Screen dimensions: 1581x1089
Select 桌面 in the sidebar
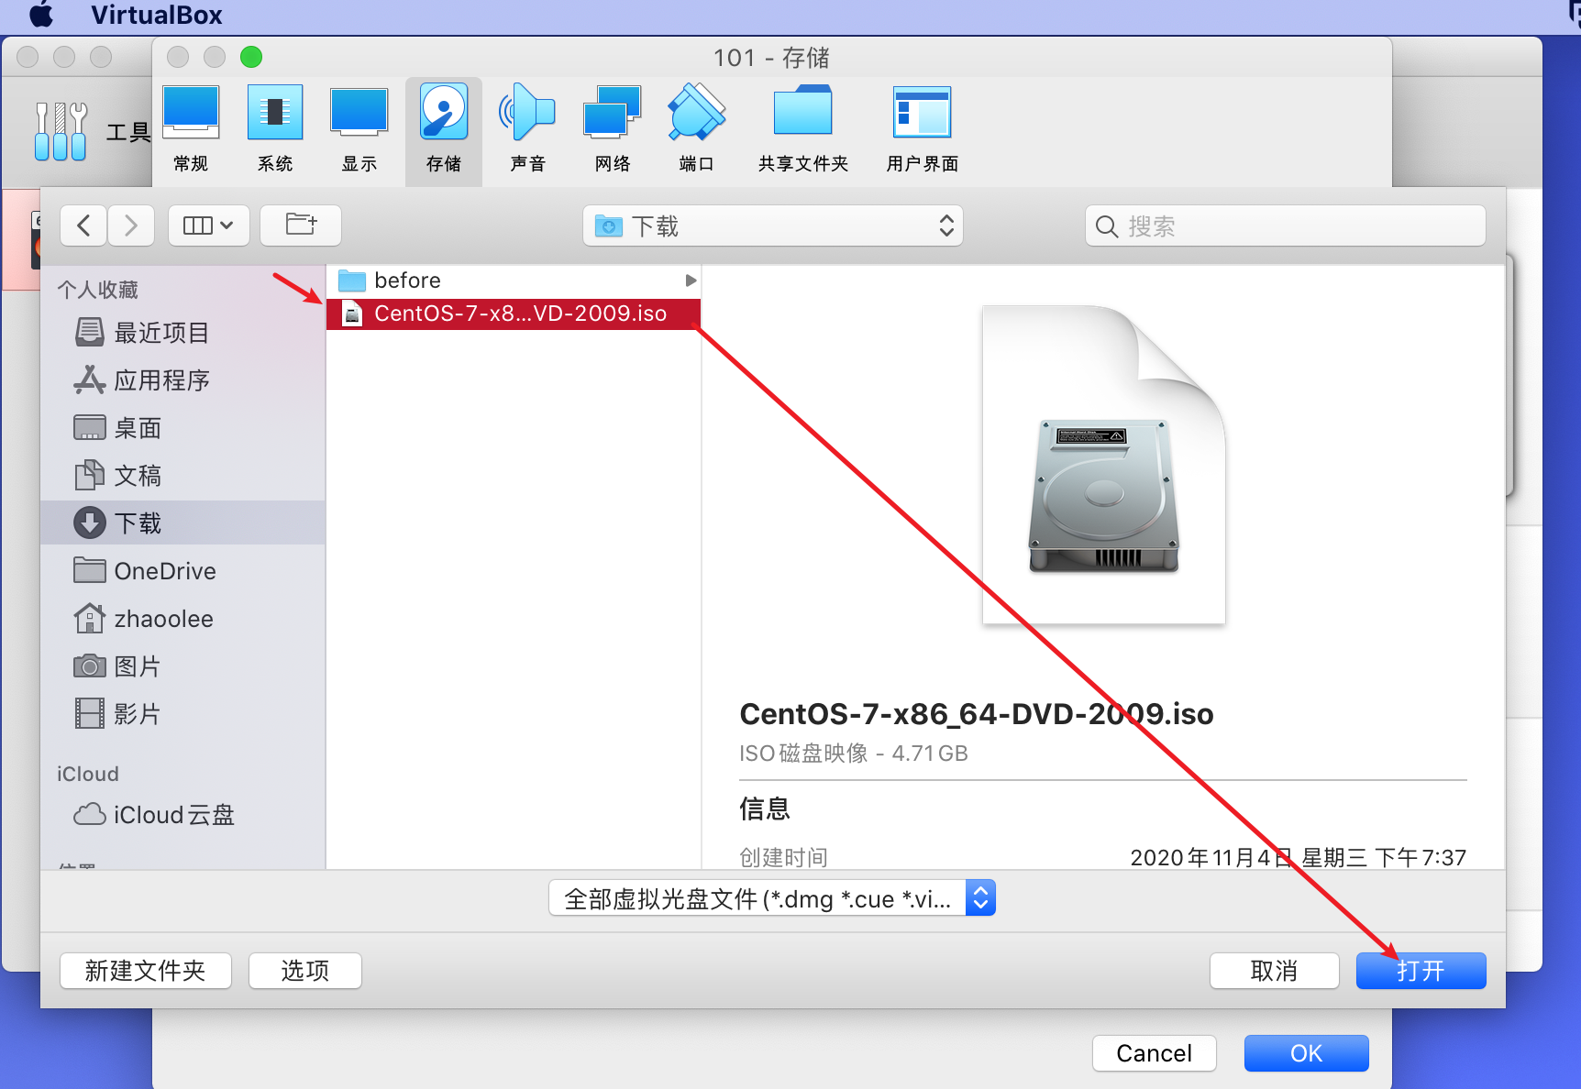tap(183, 427)
